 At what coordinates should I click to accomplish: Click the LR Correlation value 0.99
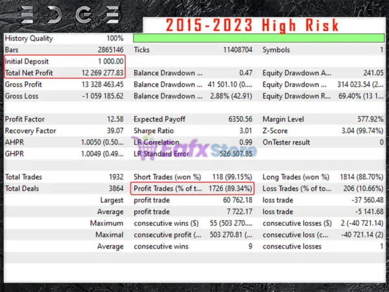click(x=246, y=142)
